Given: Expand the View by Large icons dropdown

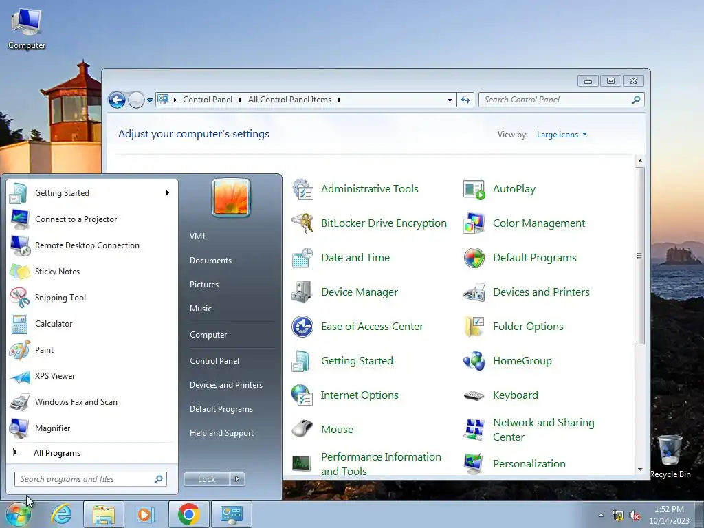Looking at the screenshot, I should click(562, 135).
